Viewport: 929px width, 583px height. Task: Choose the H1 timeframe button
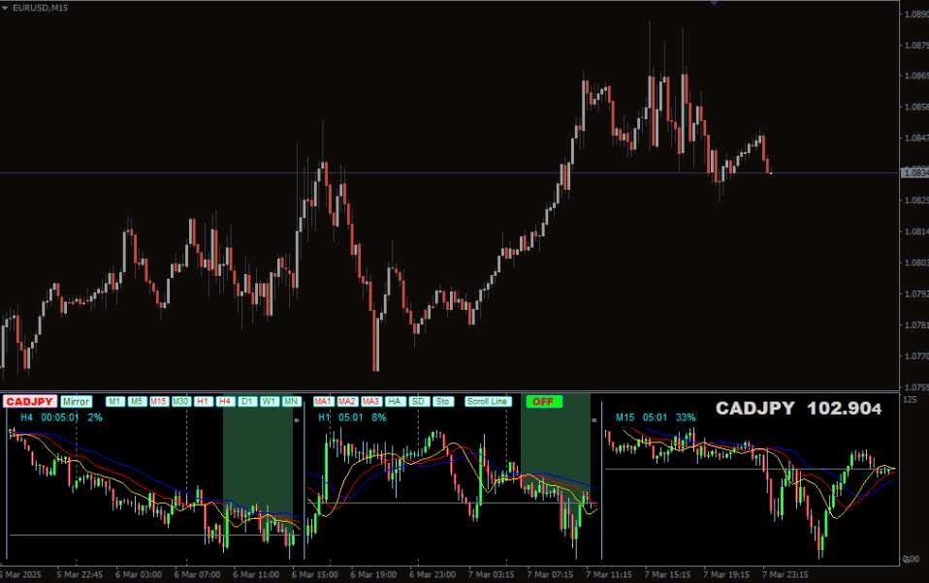pyautogui.click(x=204, y=401)
